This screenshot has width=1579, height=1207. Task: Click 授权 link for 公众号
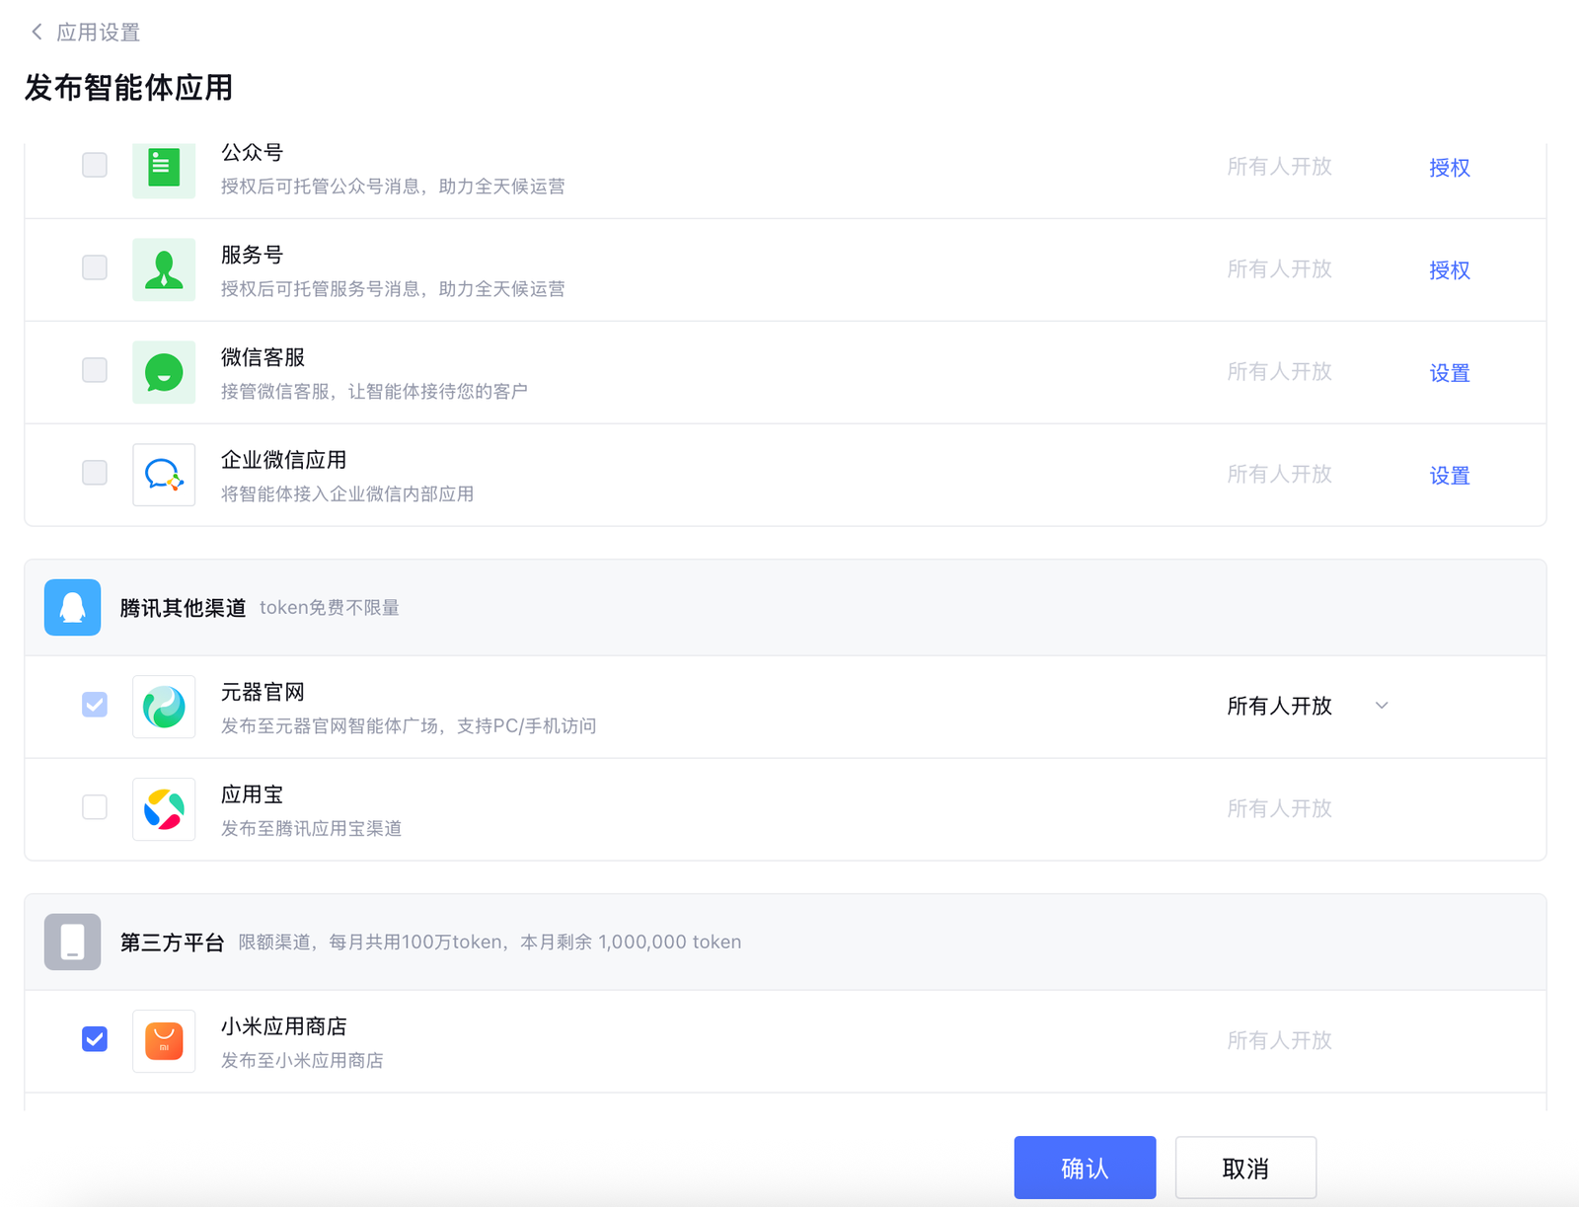click(x=1449, y=168)
